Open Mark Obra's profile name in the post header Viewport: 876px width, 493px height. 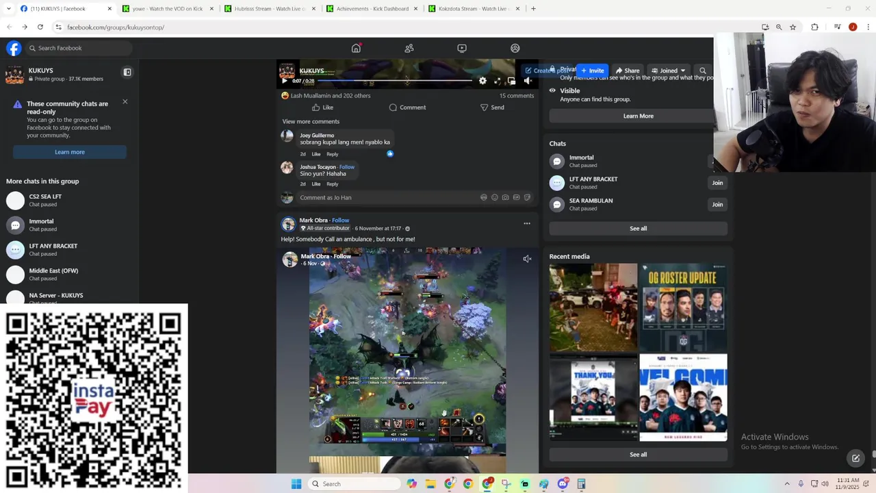tap(313, 220)
